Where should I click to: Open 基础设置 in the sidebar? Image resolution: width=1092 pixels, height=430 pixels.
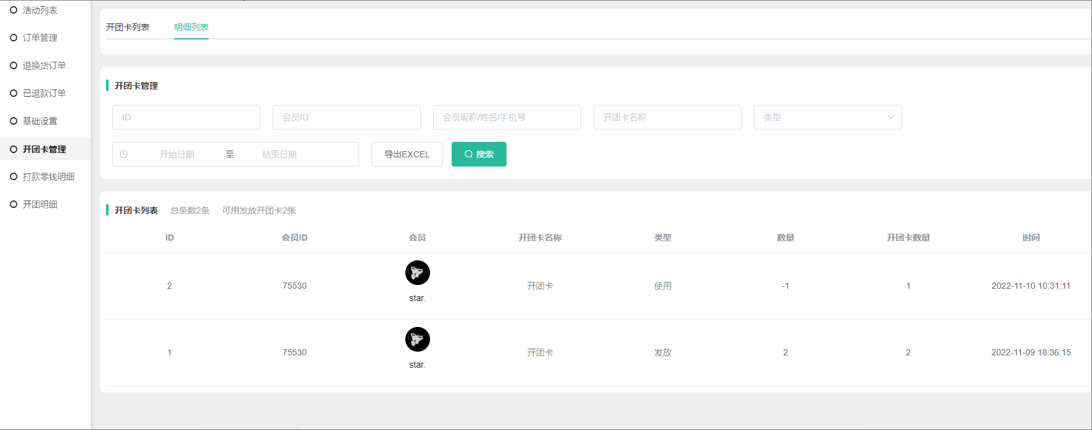(x=40, y=121)
